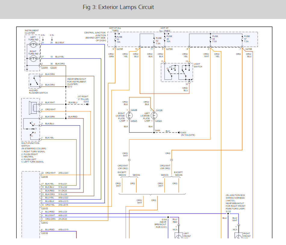Click the S212 splice point
The width and height of the screenshot is (286, 245).
pos(66,87)
